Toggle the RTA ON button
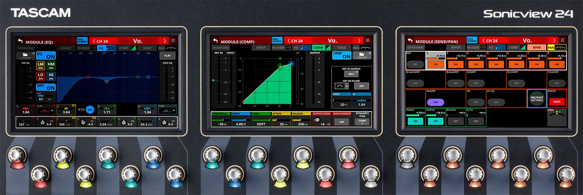Viewport: 583px width, 195px height. click(90, 109)
